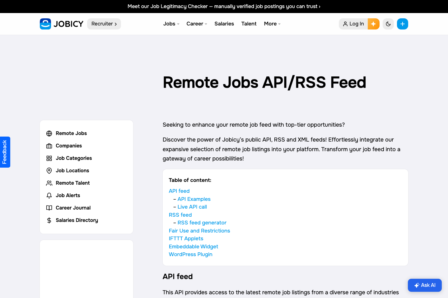The height and width of the screenshot is (298, 448).
Task: Open the RSS feed generator link
Action: tap(202, 223)
